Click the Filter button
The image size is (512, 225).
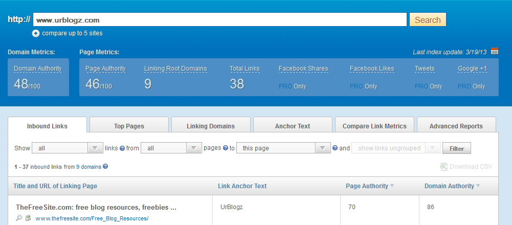click(x=457, y=149)
